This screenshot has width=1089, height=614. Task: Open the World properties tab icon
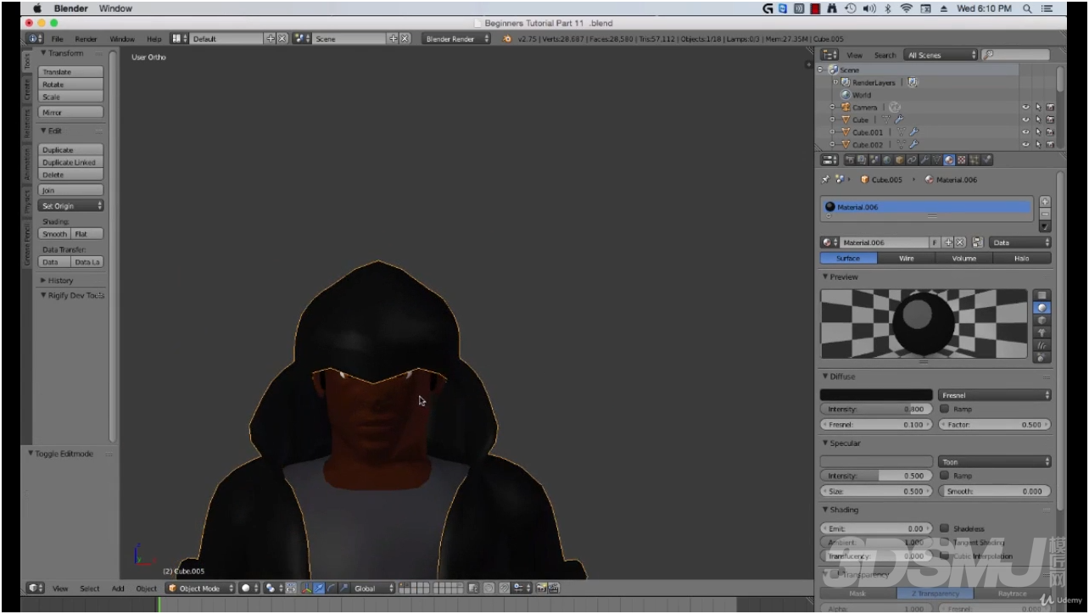887,159
